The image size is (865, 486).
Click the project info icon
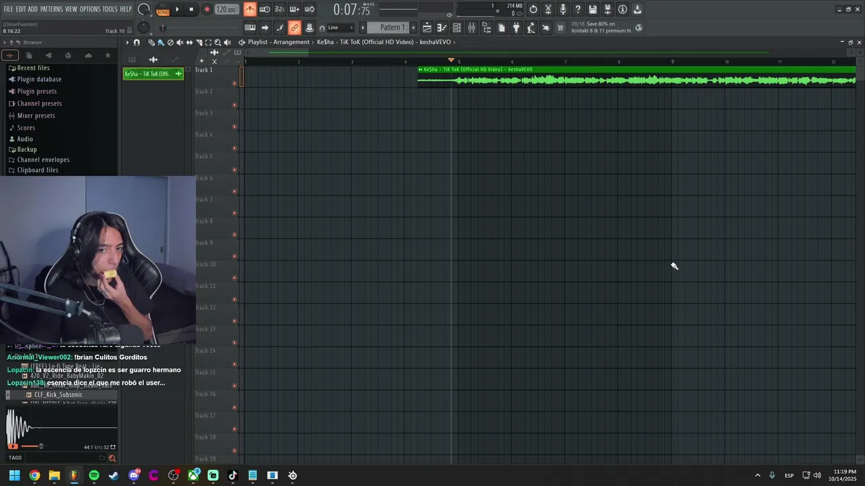pos(622,9)
